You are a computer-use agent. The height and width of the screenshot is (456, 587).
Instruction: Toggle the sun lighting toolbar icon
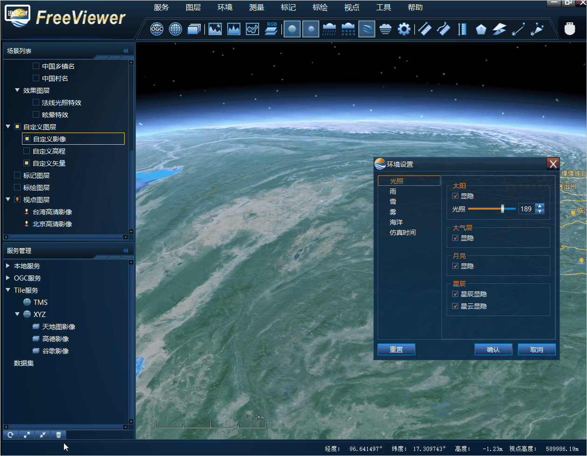tap(292, 29)
